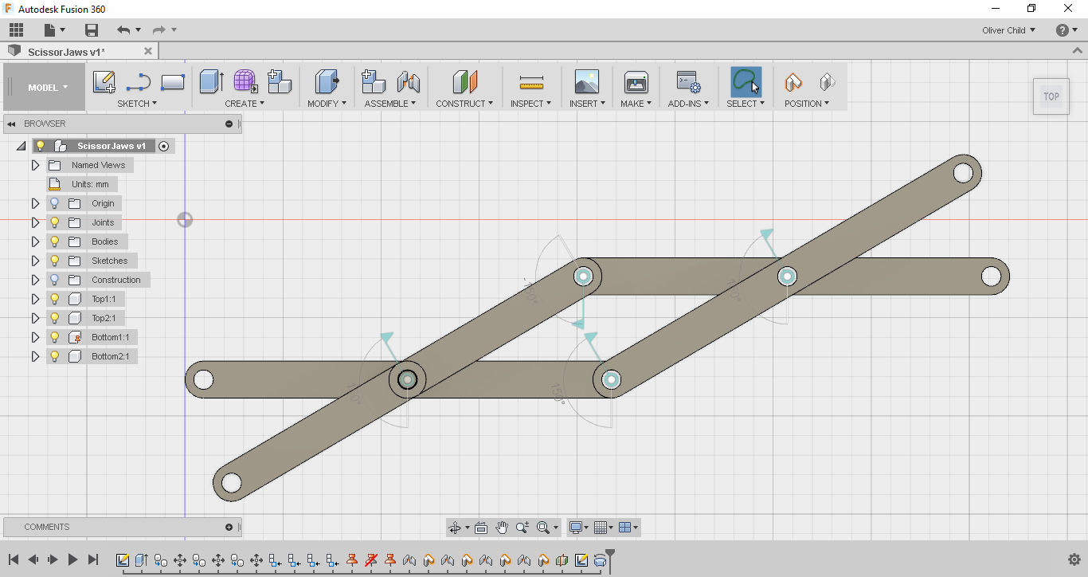The height and width of the screenshot is (577, 1088).
Task: Click the Look At navigation icon
Action: [x=481, y=528]
